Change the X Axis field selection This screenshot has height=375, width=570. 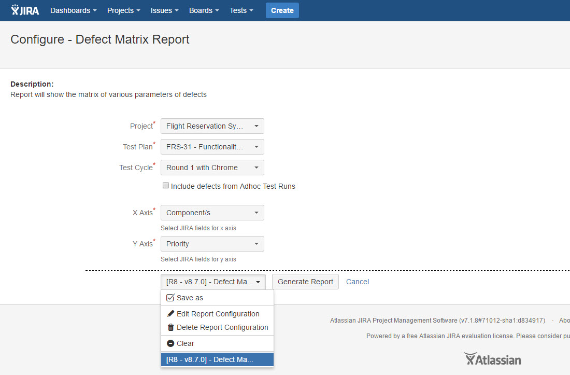[x=212, y=213]
